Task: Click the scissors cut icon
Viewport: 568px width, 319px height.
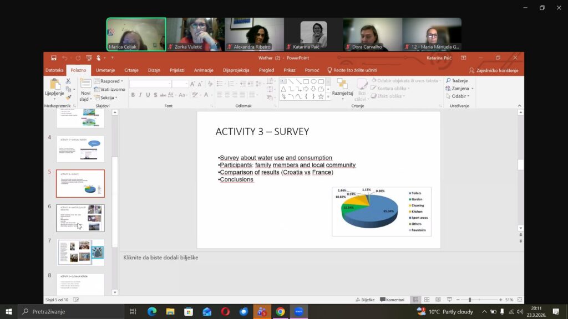Action: point(68,81)
